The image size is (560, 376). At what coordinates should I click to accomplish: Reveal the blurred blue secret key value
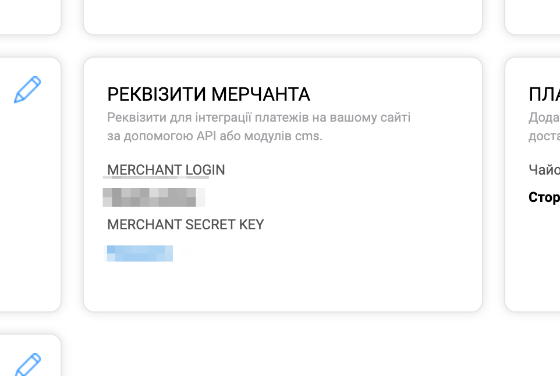coord(140,253)
